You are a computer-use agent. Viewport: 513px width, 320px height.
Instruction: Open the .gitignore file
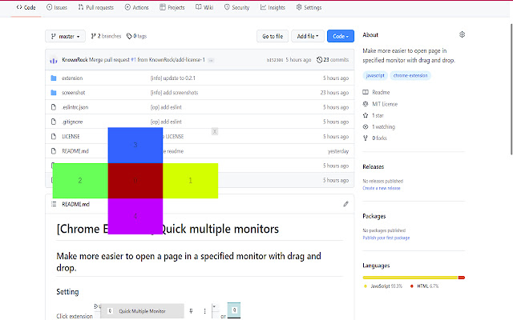[72, 122]
